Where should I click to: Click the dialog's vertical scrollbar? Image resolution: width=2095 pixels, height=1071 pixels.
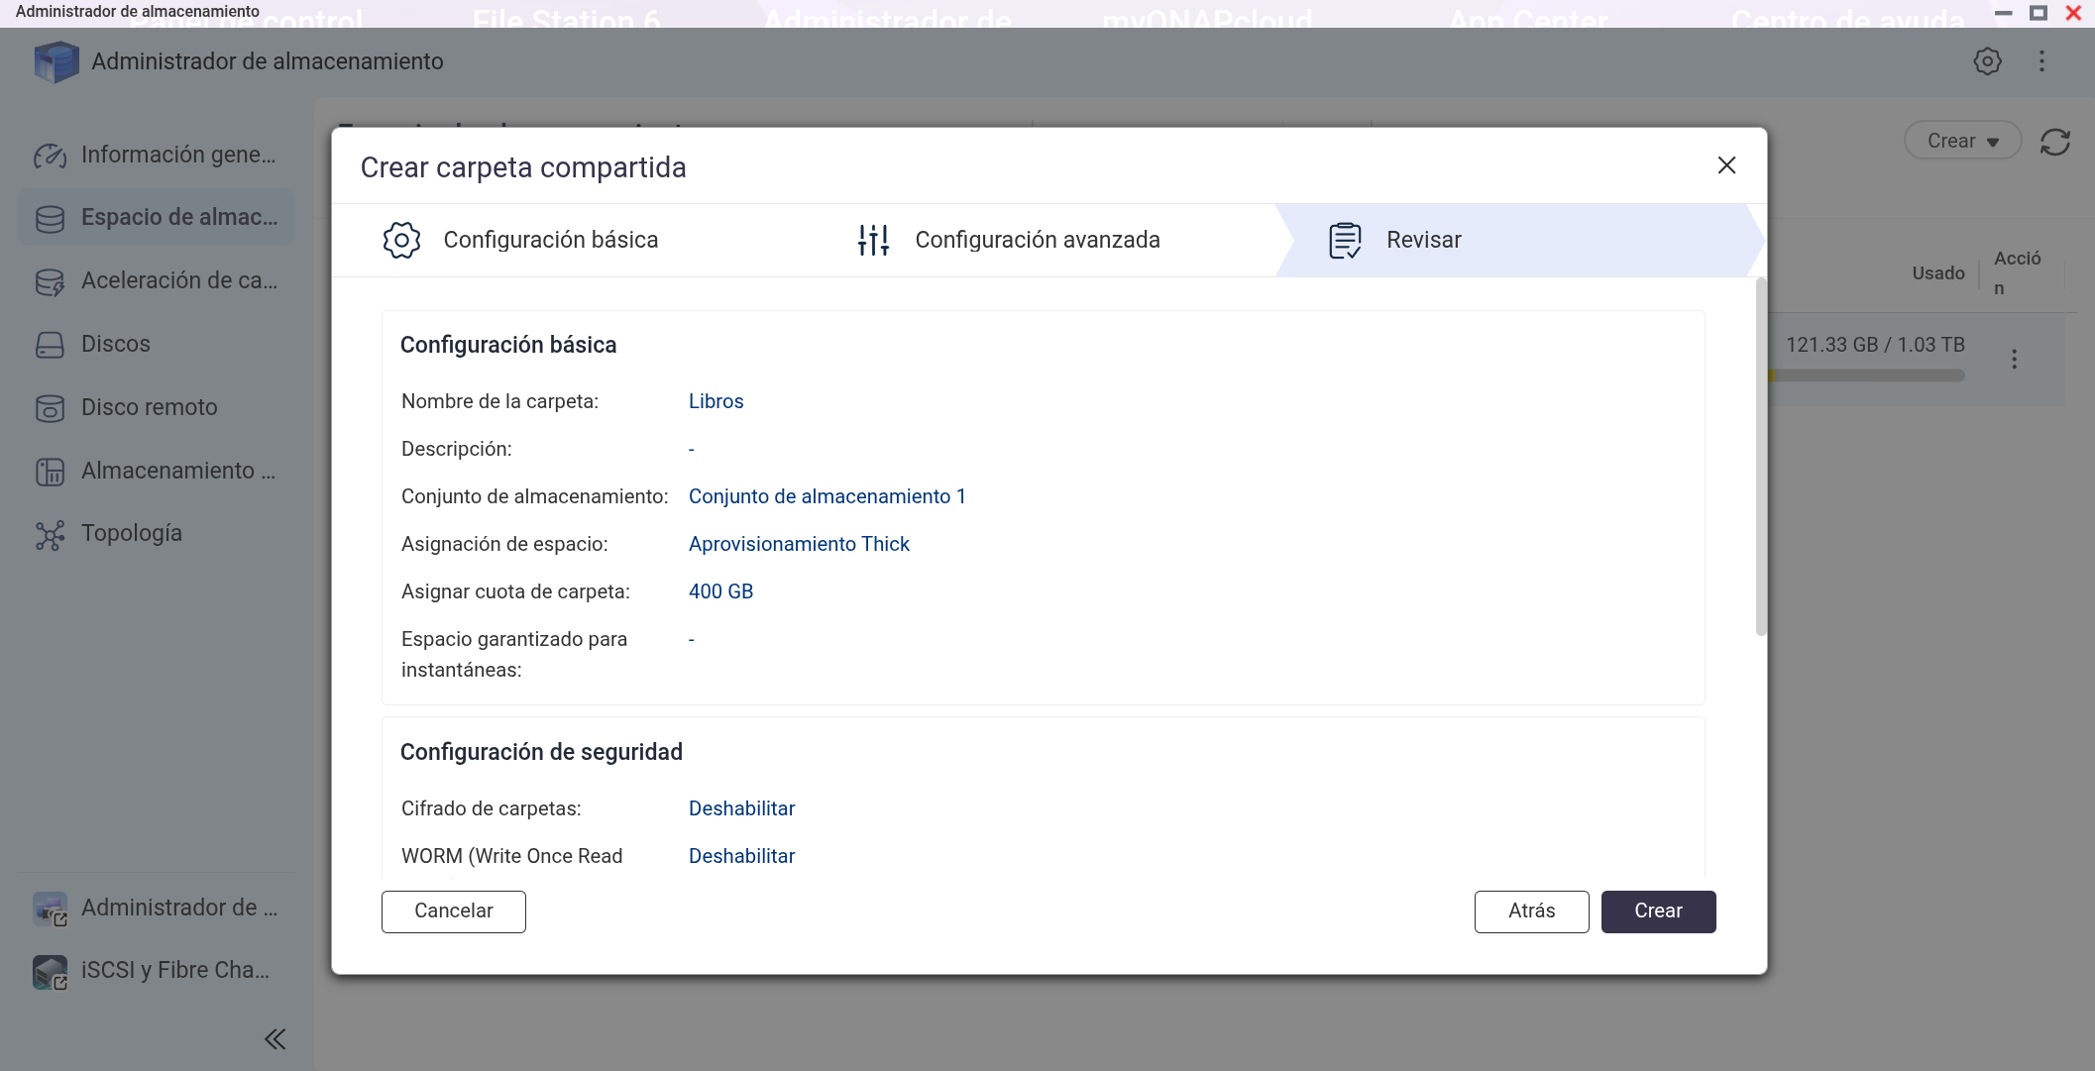coord(1760,456)
